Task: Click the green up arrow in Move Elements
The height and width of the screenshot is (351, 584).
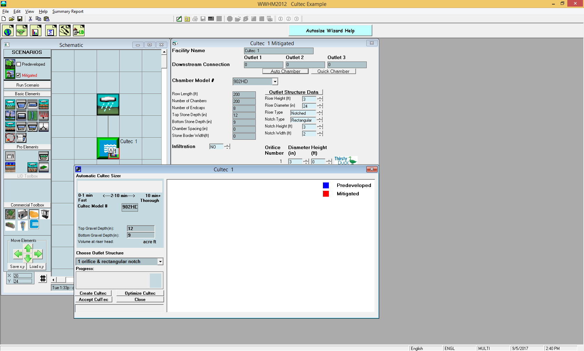Action: pos(28,248)
